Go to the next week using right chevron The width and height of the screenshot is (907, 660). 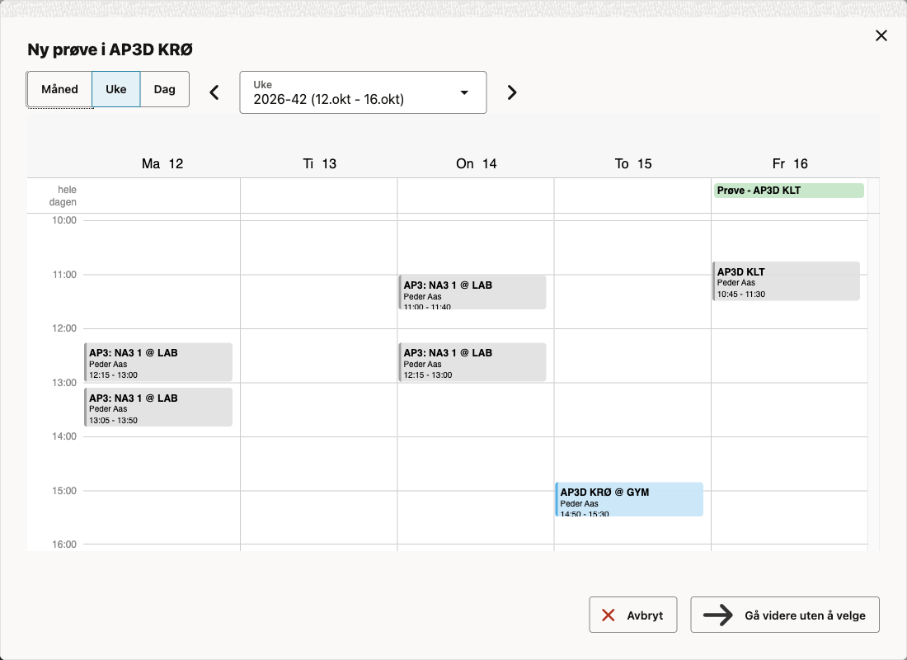(x=512, y=92)
